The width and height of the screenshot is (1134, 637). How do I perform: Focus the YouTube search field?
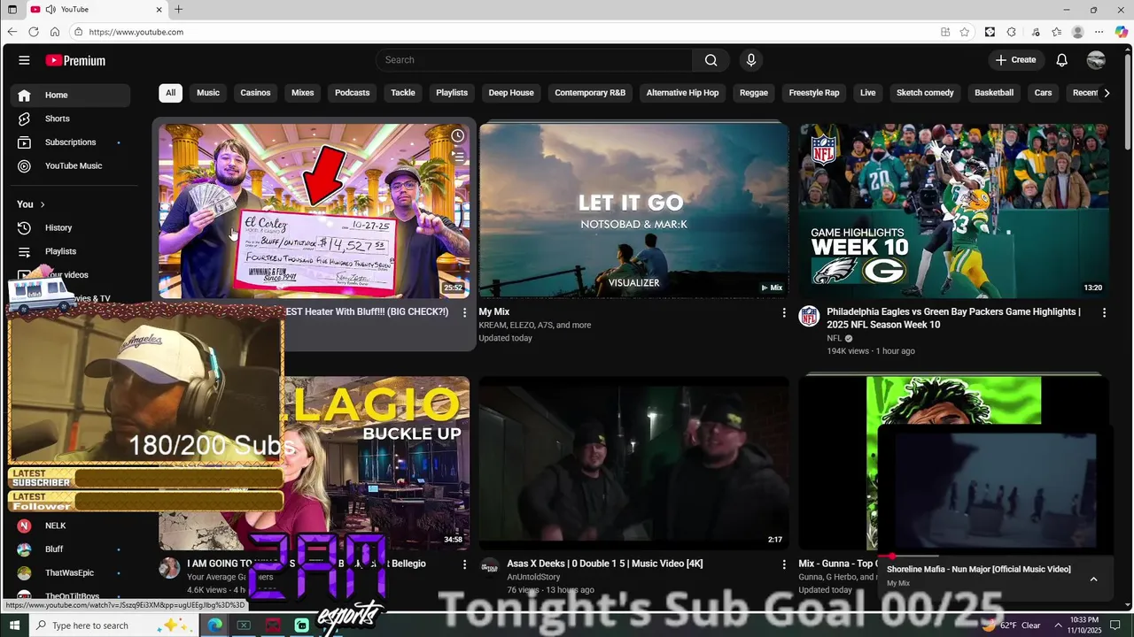point(534,60)
